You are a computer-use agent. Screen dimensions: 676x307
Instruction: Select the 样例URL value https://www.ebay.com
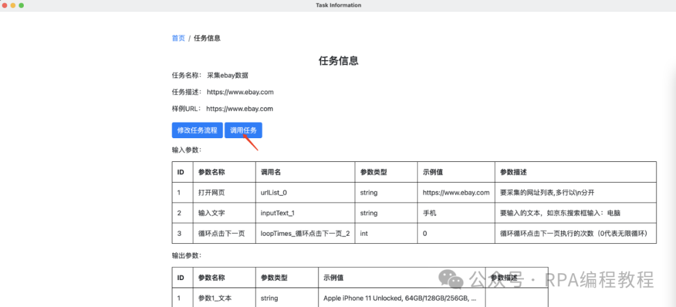pyautogui.click(x=240, y=109)
